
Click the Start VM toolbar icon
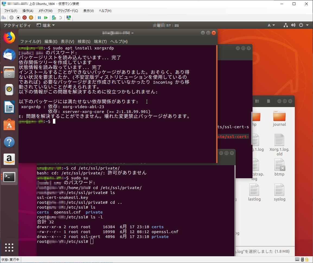[12, 18]
